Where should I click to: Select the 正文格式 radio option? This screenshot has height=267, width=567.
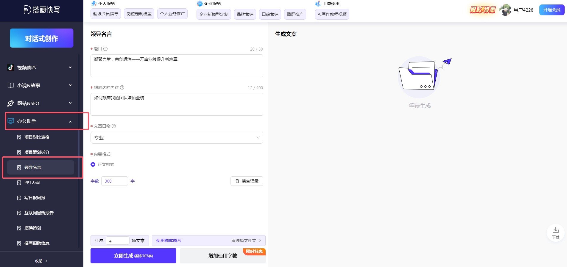(x=93, y=164)
